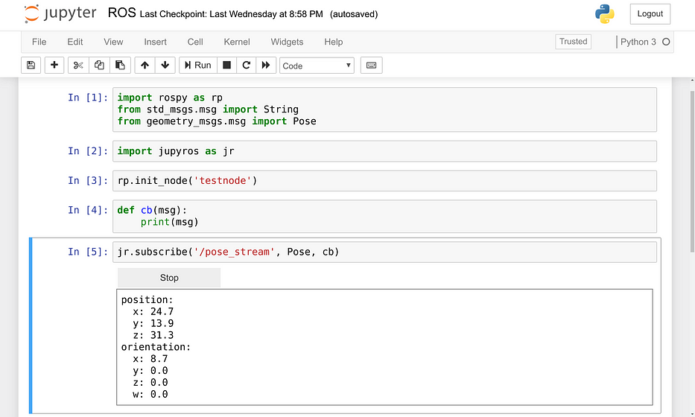
Task: Open the File menu
Action: (x=39, y=42)
